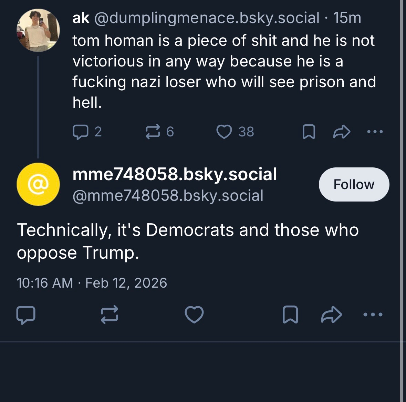The width and height of the screenshot is (406, 402).
Task: Share the mme748058 reply
Action: [331, 315]
